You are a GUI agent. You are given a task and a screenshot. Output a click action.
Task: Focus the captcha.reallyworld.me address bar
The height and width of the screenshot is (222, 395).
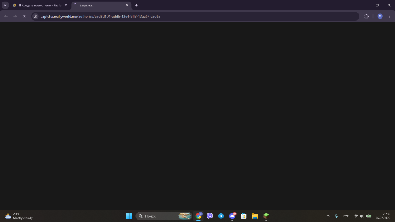coord(195,16)
